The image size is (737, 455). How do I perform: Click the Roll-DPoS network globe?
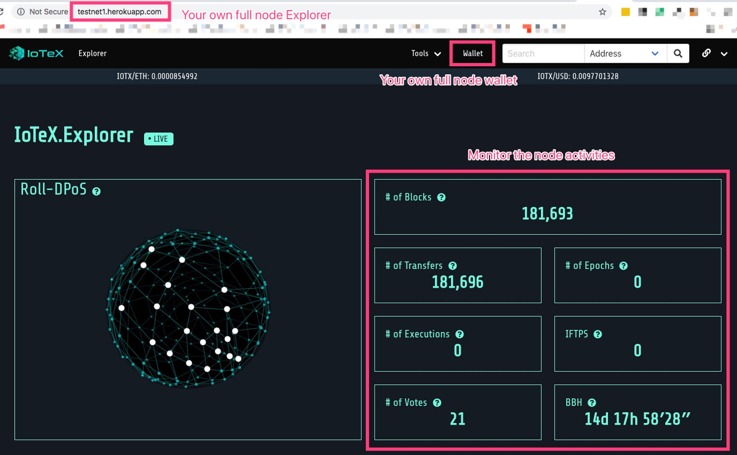[x=188, y=308]
